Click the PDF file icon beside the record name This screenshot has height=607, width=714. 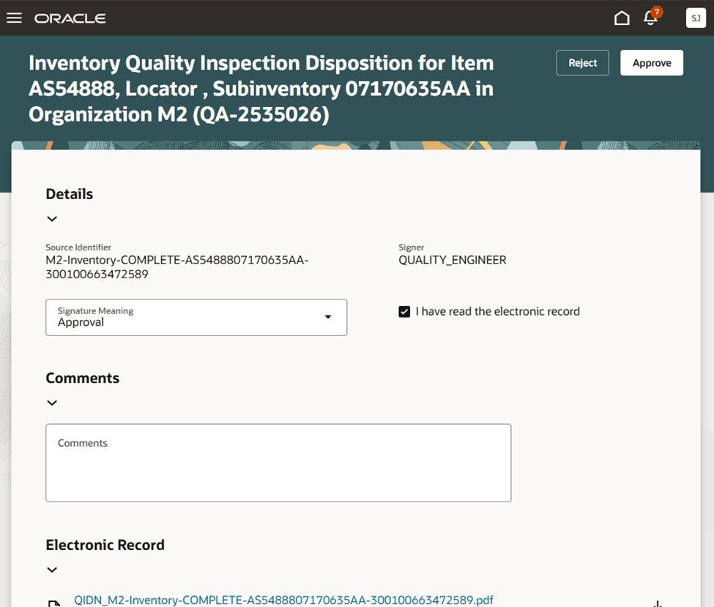[x=55, y=602]
